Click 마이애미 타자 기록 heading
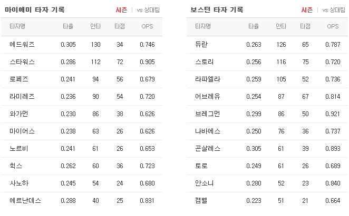This screenshot has height=216, width=349. [x=35, y=10]
